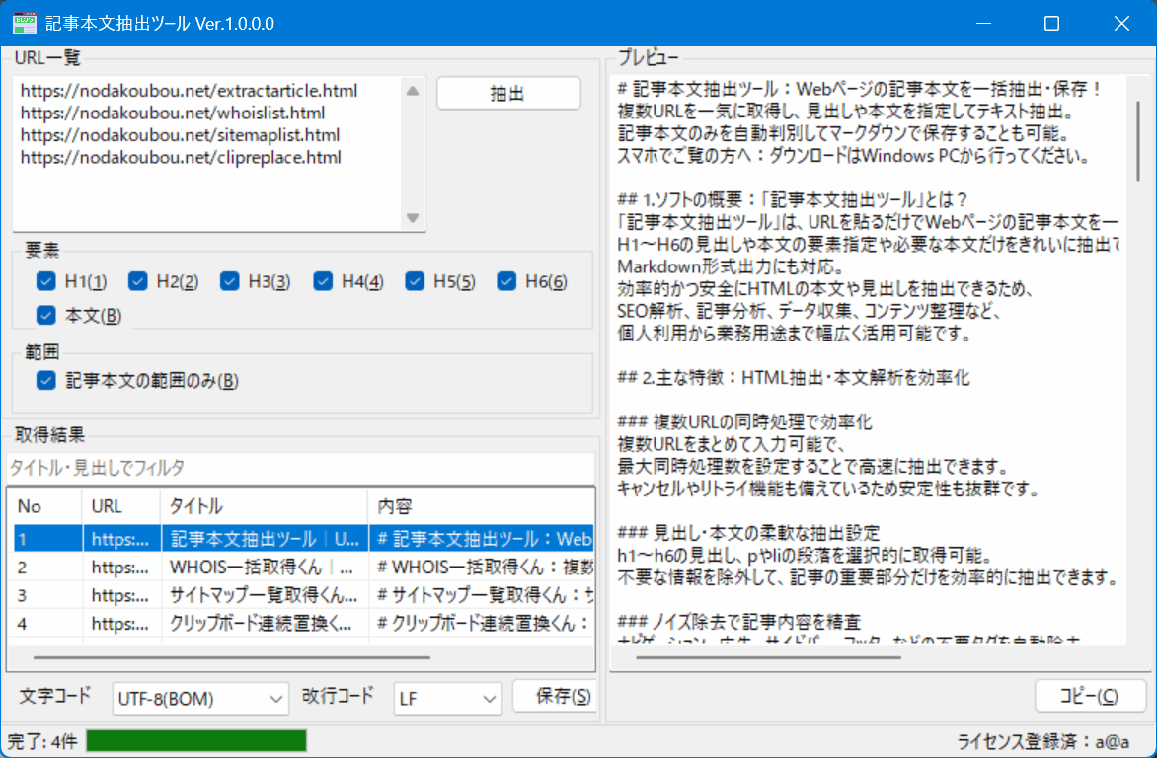Toggle the H3 heading checkbox
Image resolution: width=1157 pixels, height=758 pixels.
tap(230, 281)
